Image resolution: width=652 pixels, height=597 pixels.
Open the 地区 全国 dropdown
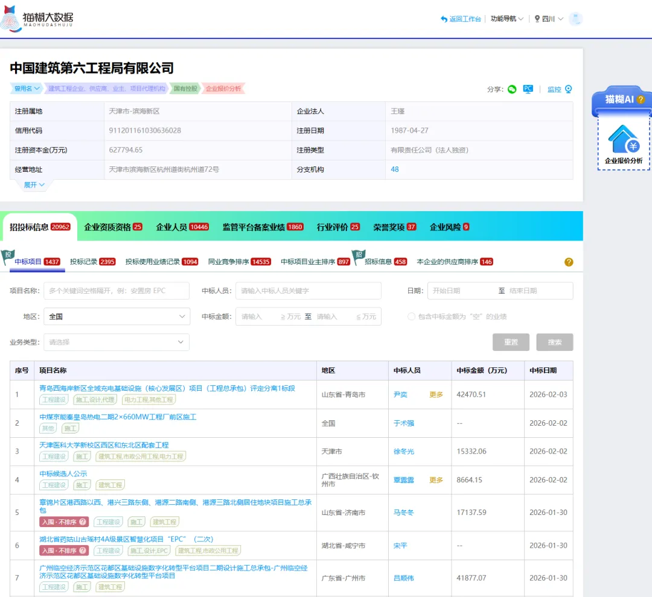pos(117,317)
